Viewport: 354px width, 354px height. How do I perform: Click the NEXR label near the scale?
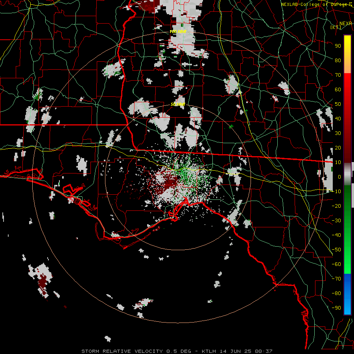[345, 24]
